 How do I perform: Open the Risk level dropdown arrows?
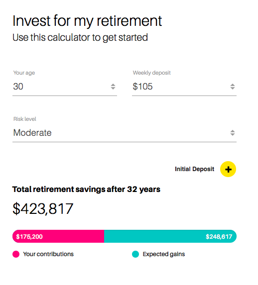pyautogui.click(x=233, y=133)
